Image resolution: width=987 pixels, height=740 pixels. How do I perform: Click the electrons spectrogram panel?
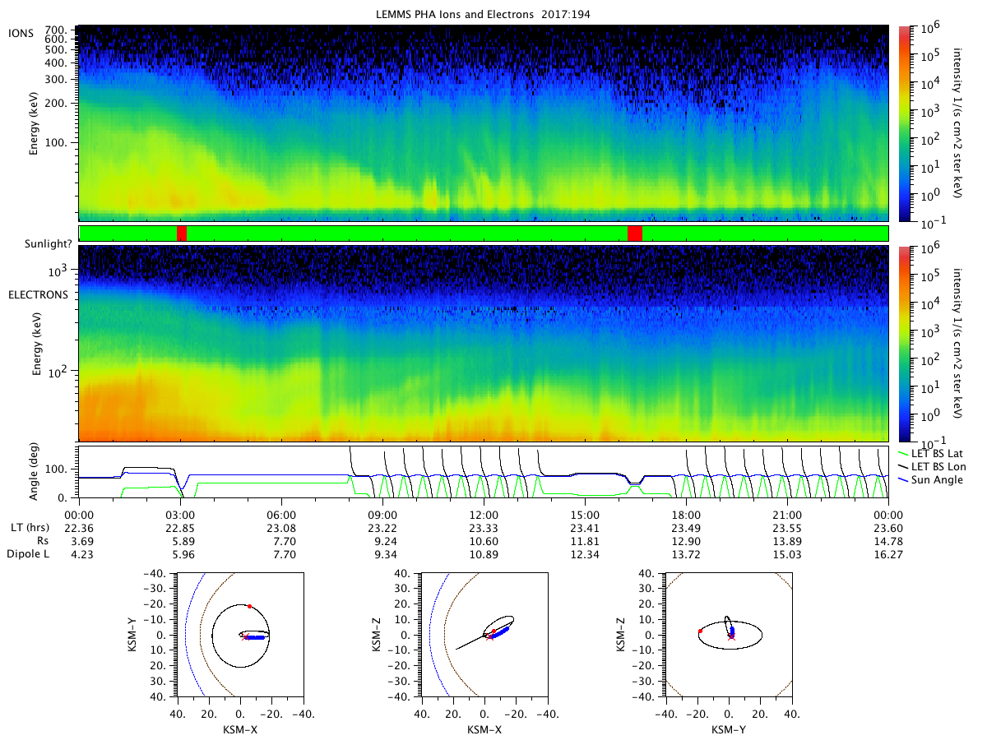tap(484, 343)
